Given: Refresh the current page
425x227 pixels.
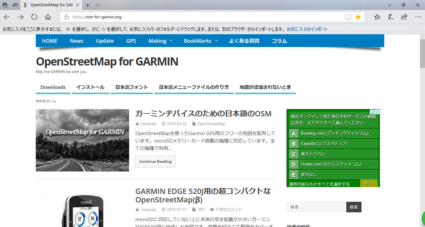Looking at the screenshot, I should (34, 17).
